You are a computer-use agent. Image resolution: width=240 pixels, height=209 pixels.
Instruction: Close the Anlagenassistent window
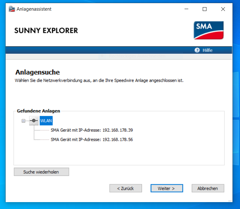pos(223,9)
